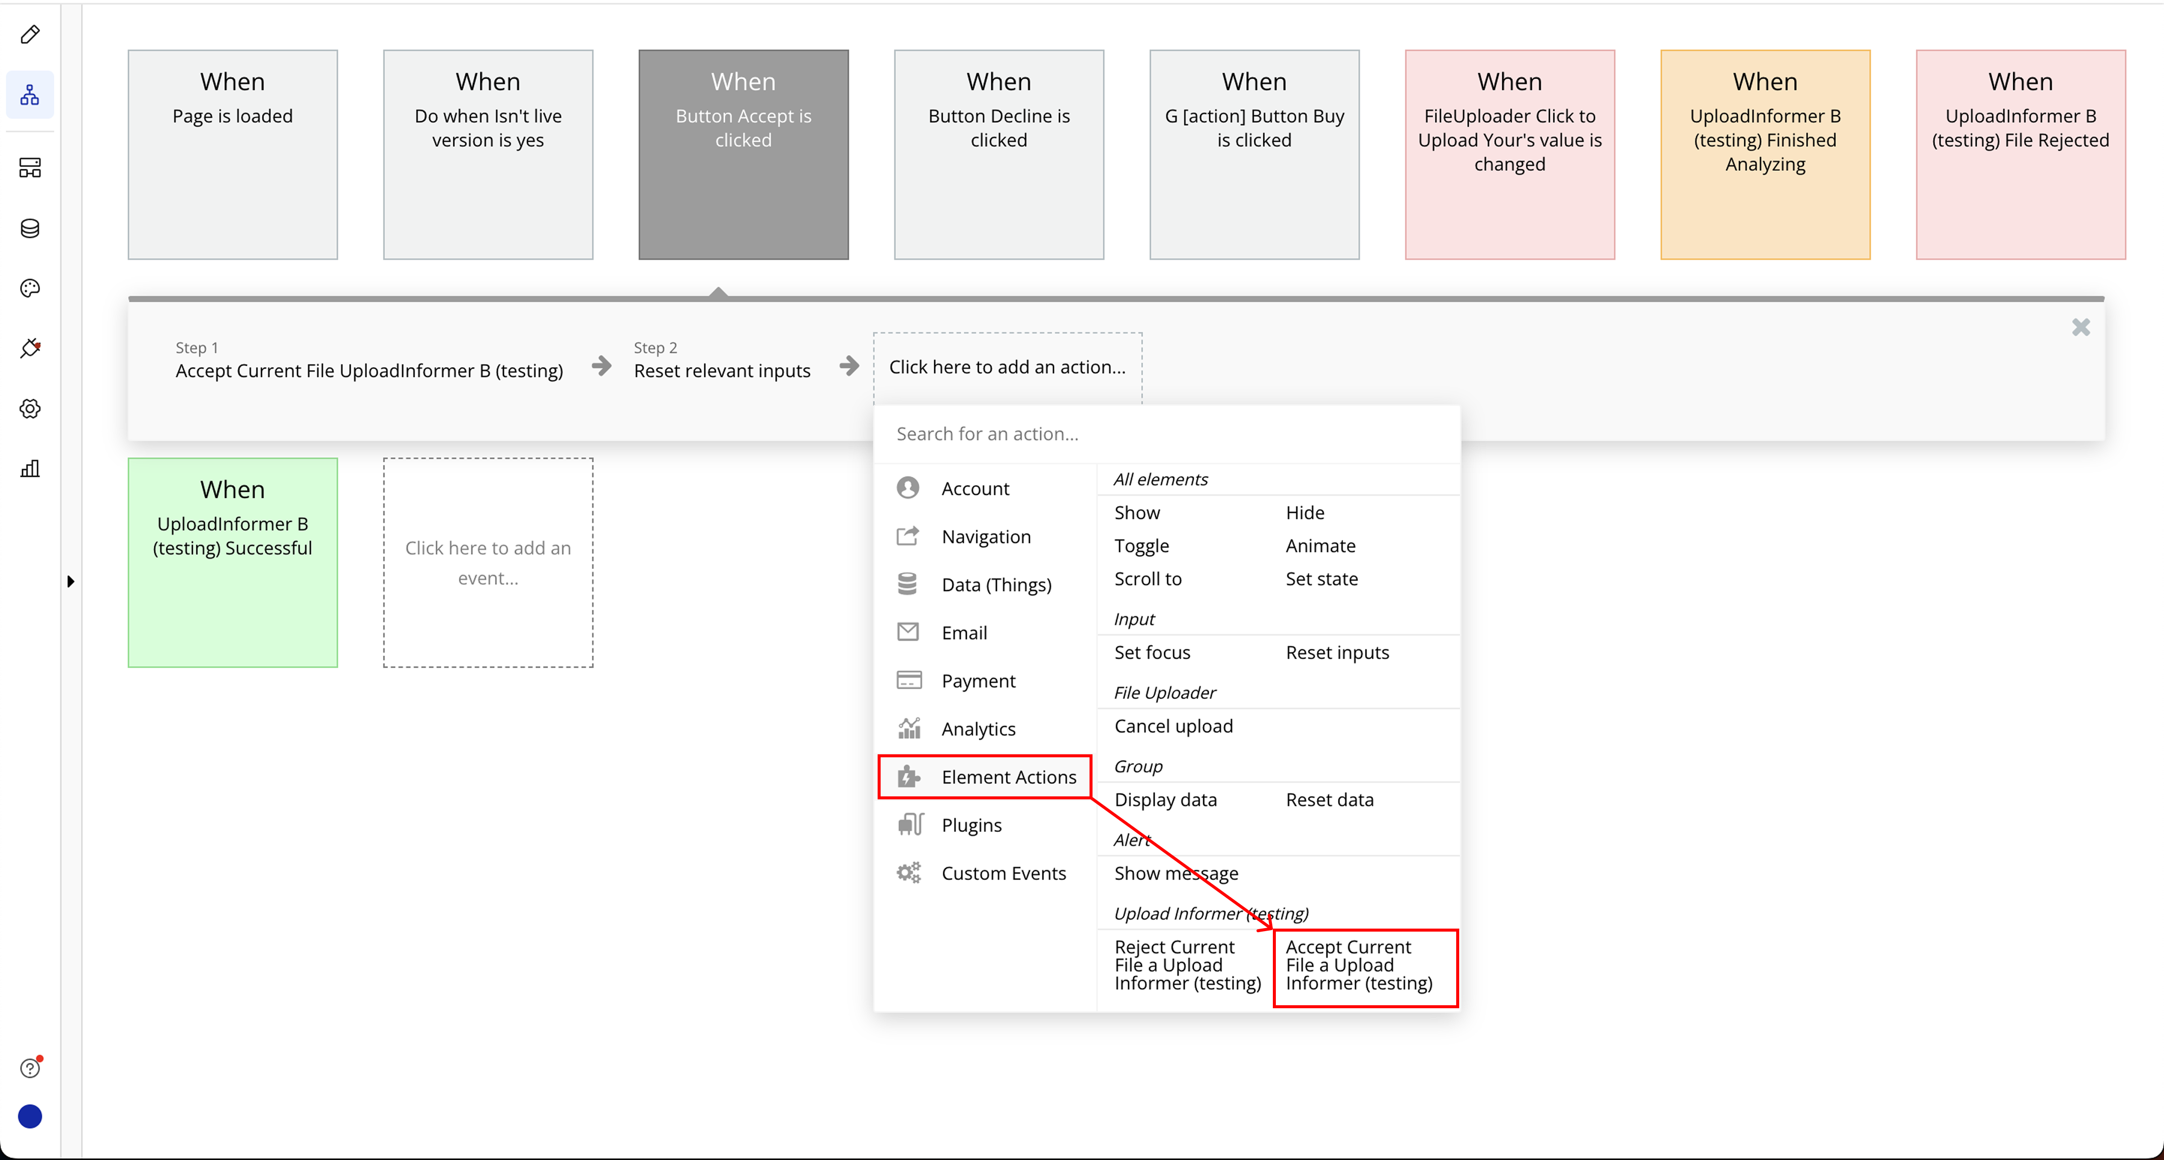Open the Custom Events action category
The height and width of the screenshot is (1160, 2164).
[x=1003, y=873]
